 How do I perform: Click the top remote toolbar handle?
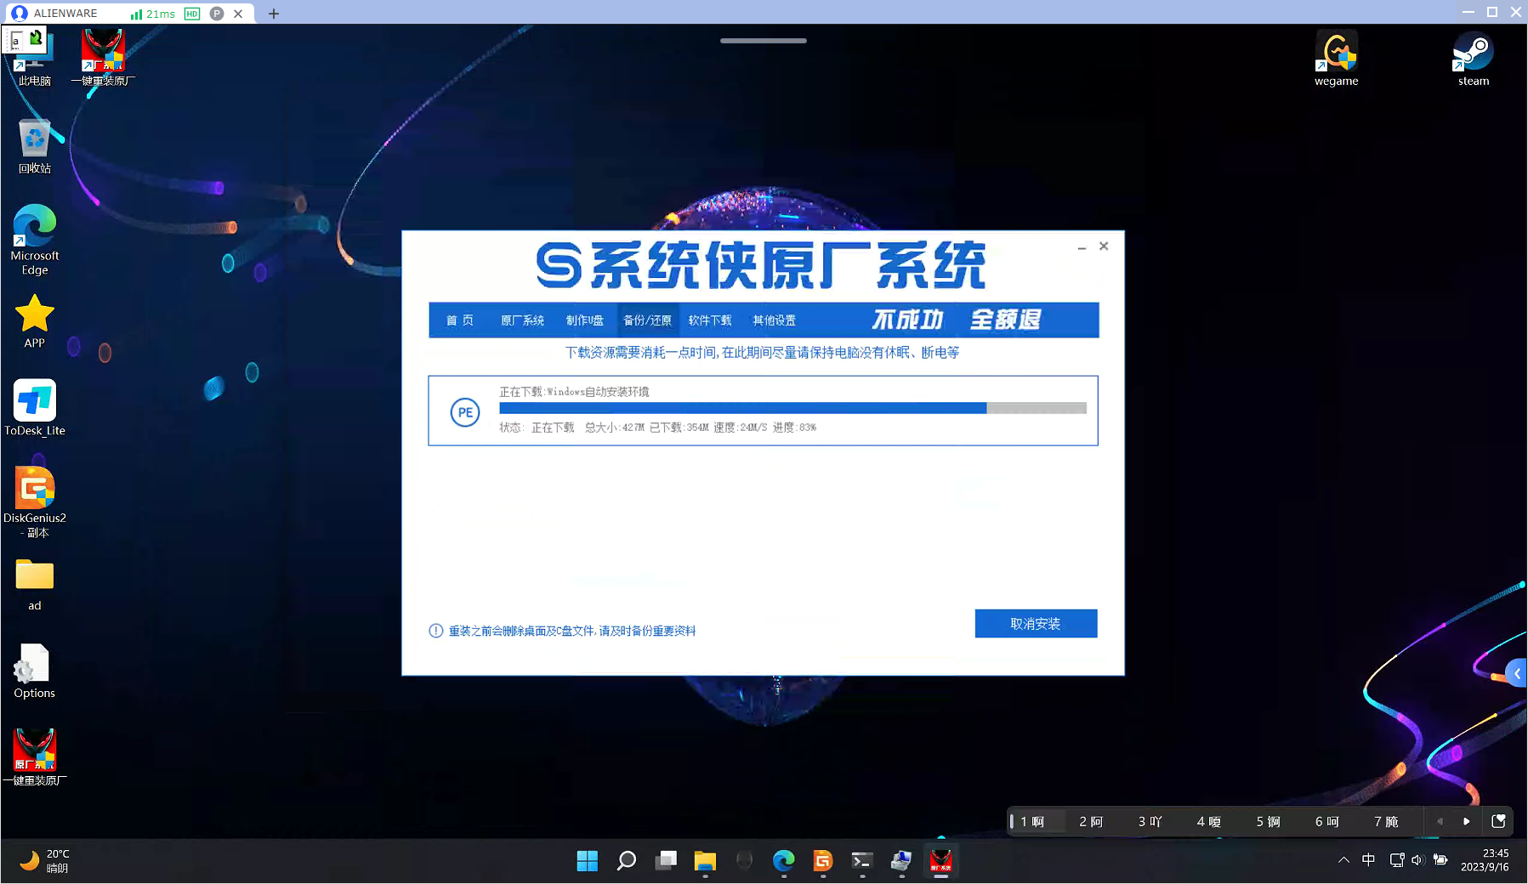[764, 40]
